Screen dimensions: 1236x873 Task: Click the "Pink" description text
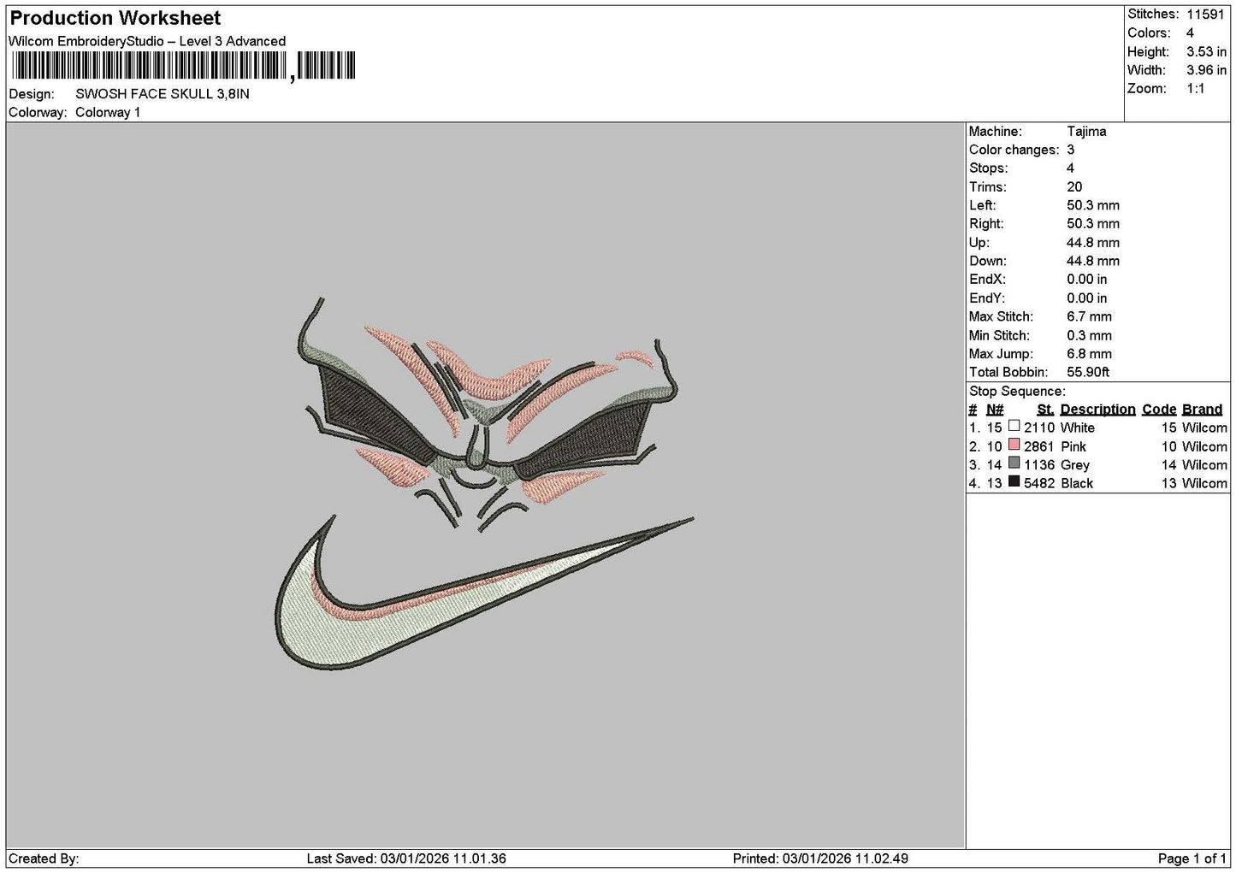pos(1073,447)
